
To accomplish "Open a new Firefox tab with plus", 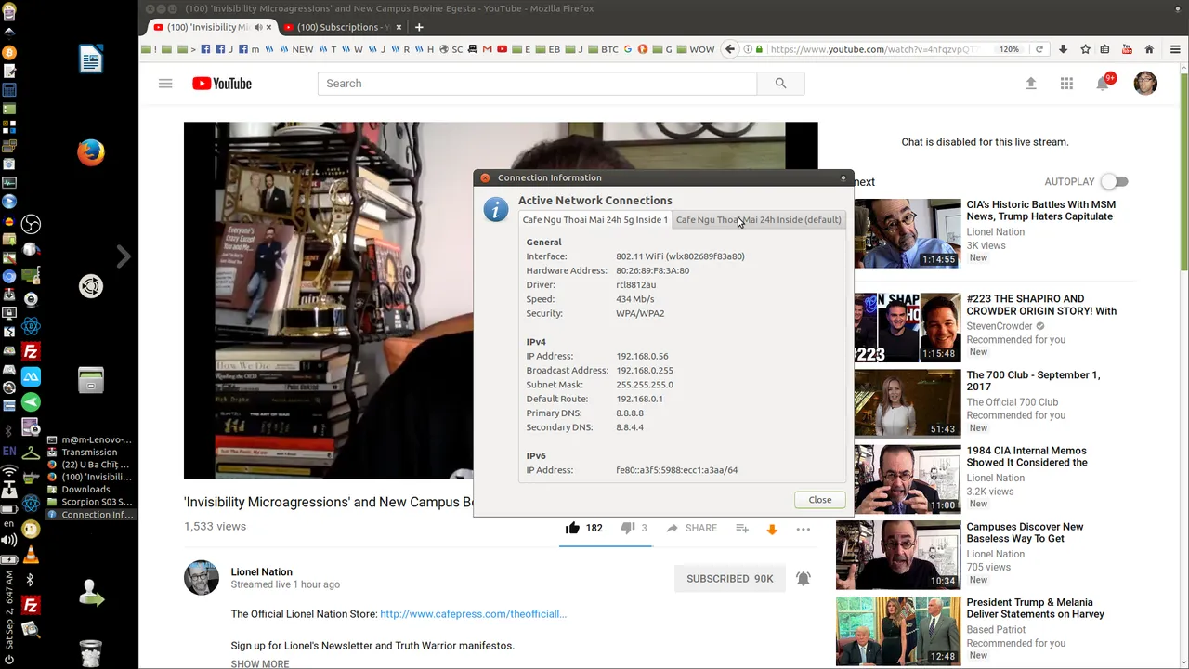I will pyautogui.click(x=419, y=27).
